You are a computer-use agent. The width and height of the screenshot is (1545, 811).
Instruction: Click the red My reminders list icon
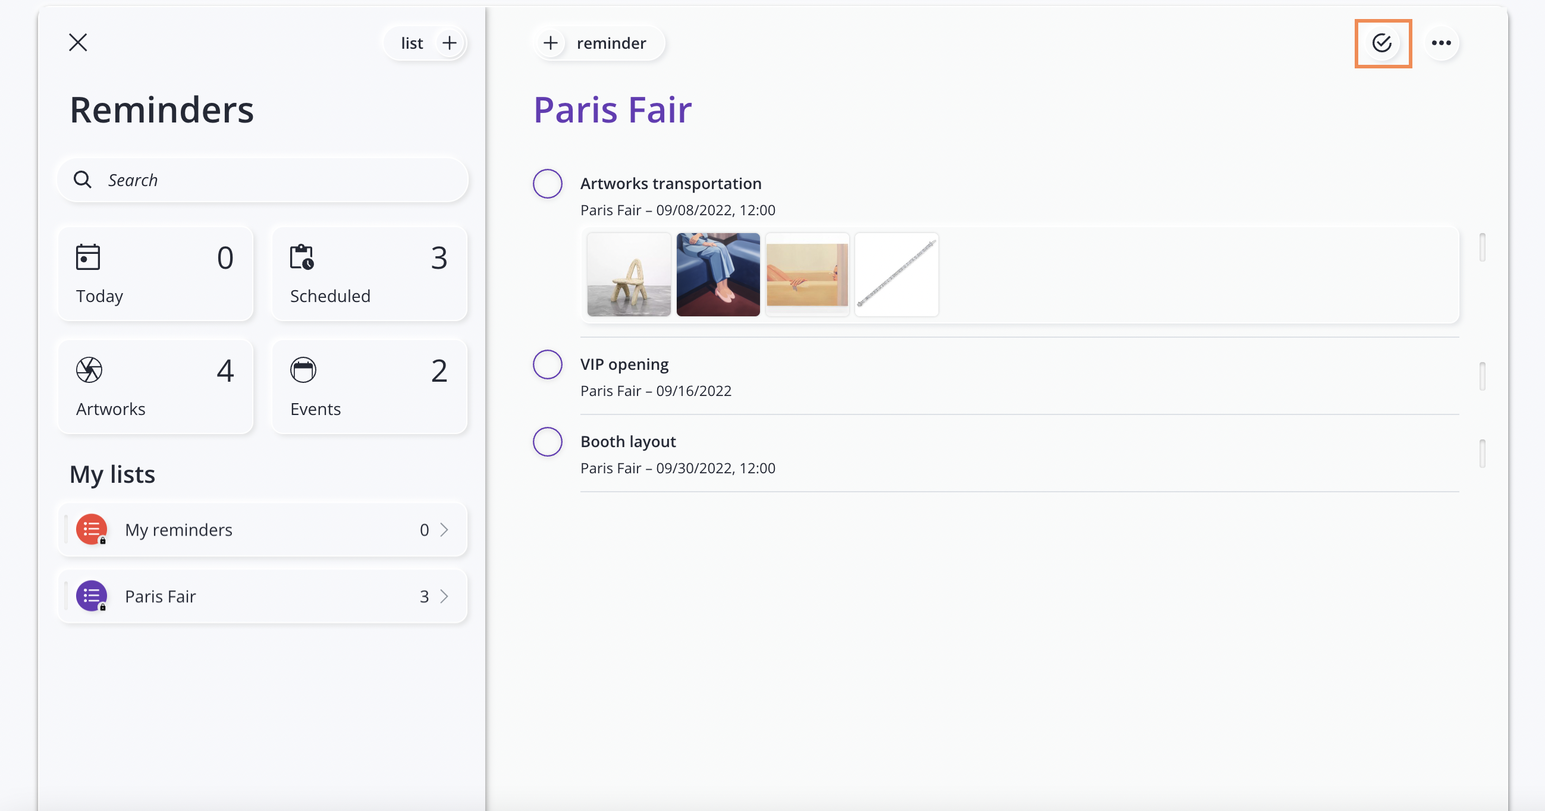point(92,530)
